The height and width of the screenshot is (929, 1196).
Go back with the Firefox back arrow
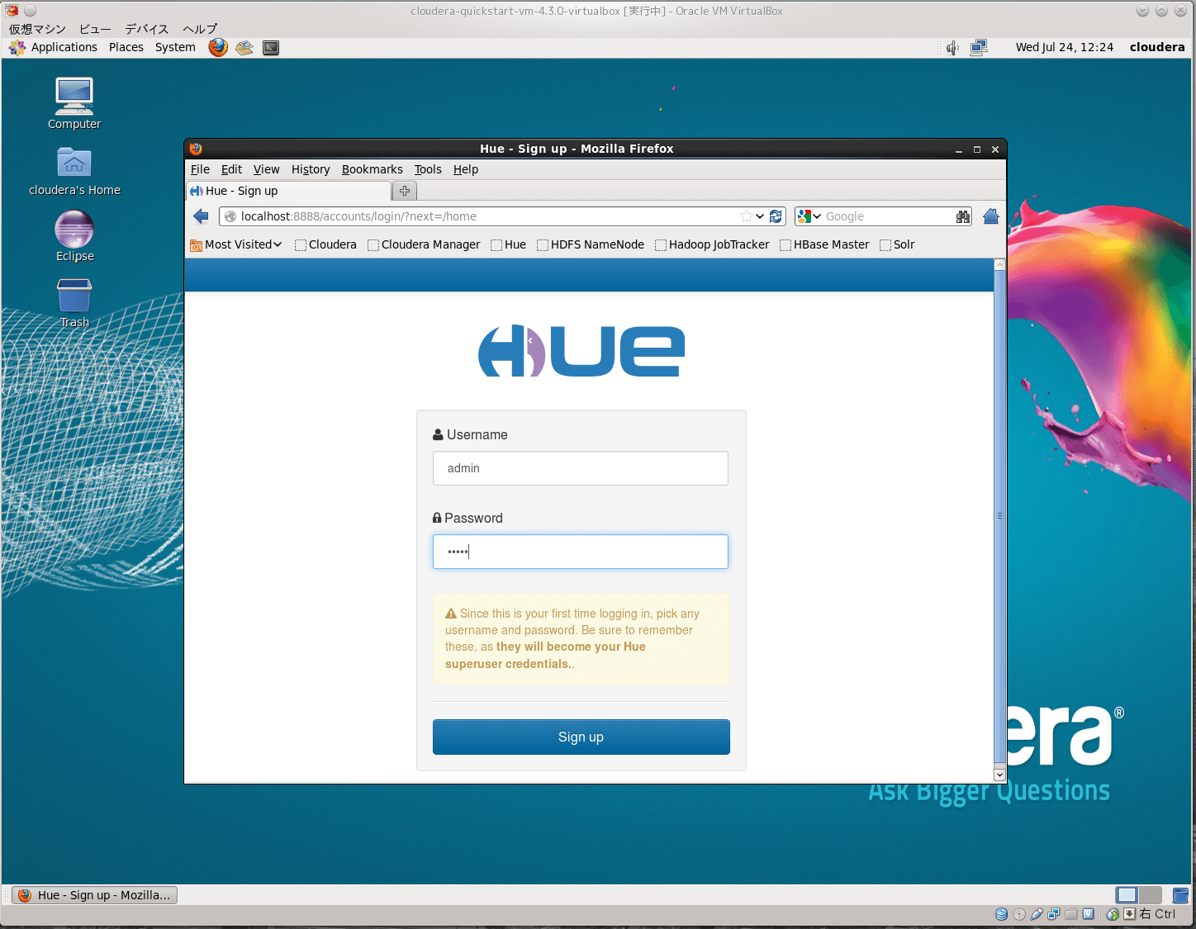(x=201, y=216)
